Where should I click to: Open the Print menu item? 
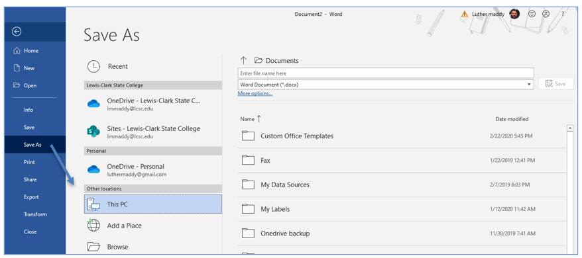click(x=29, y=162)
